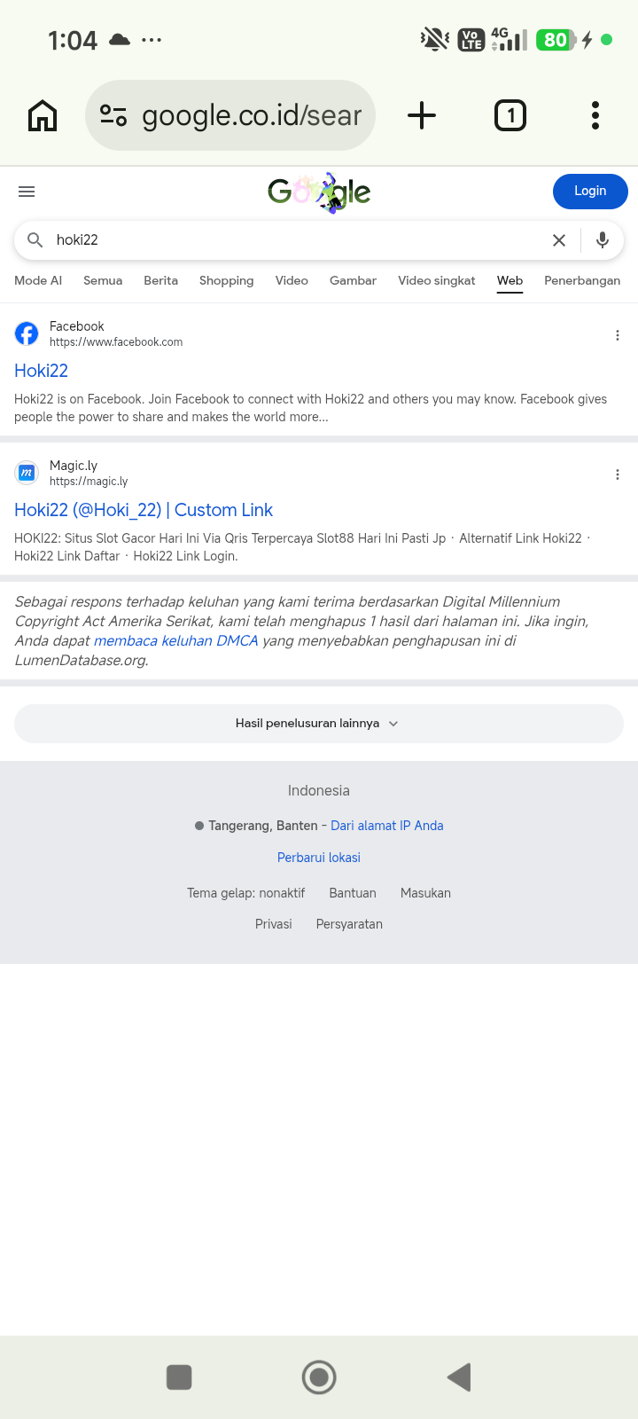Open Google hamburger menu

(x=27, y=192)
